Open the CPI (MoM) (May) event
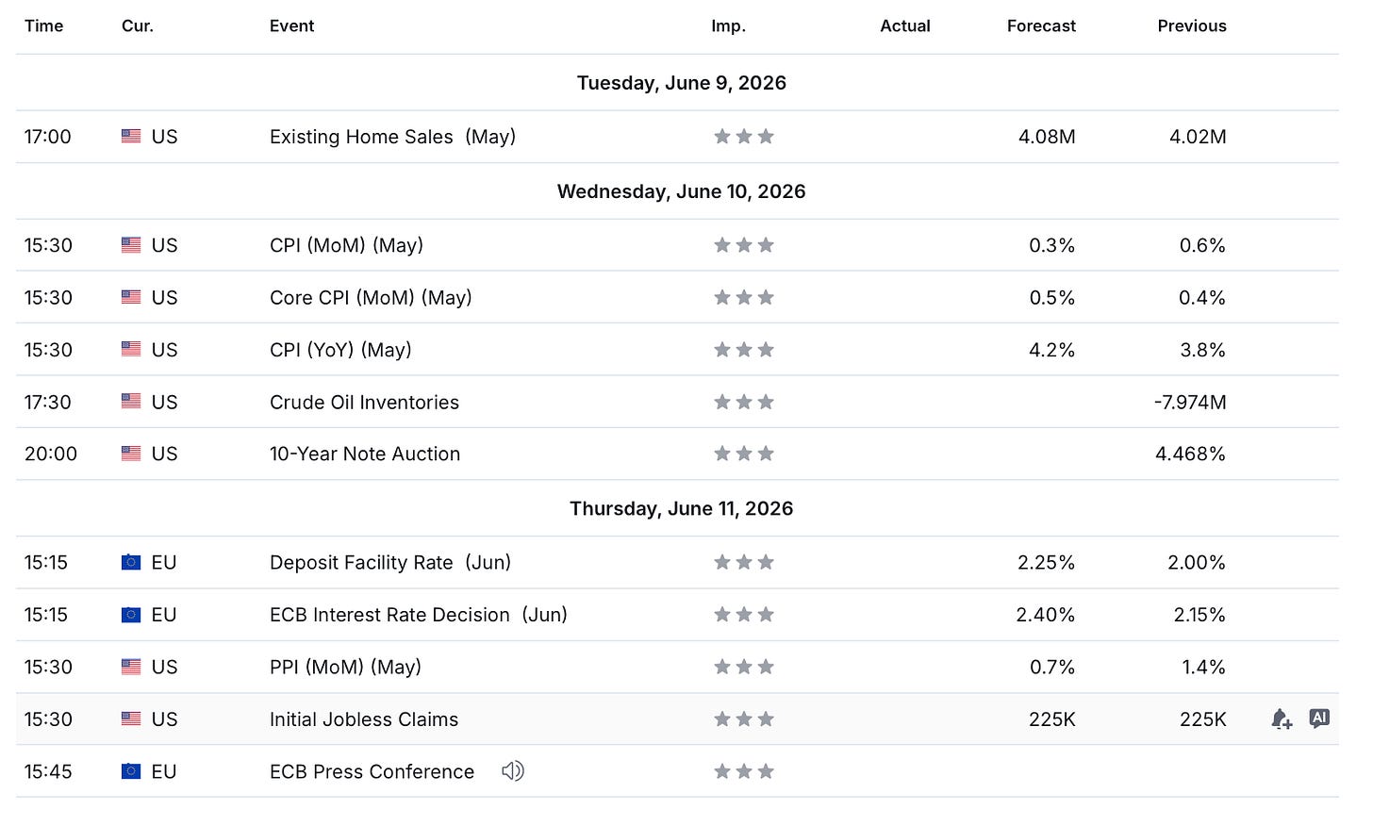 (346, 245)
